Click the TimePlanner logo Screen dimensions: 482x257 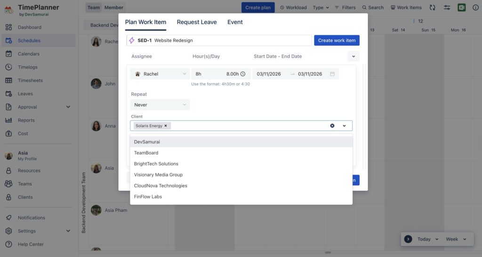[x=8, y=10]
